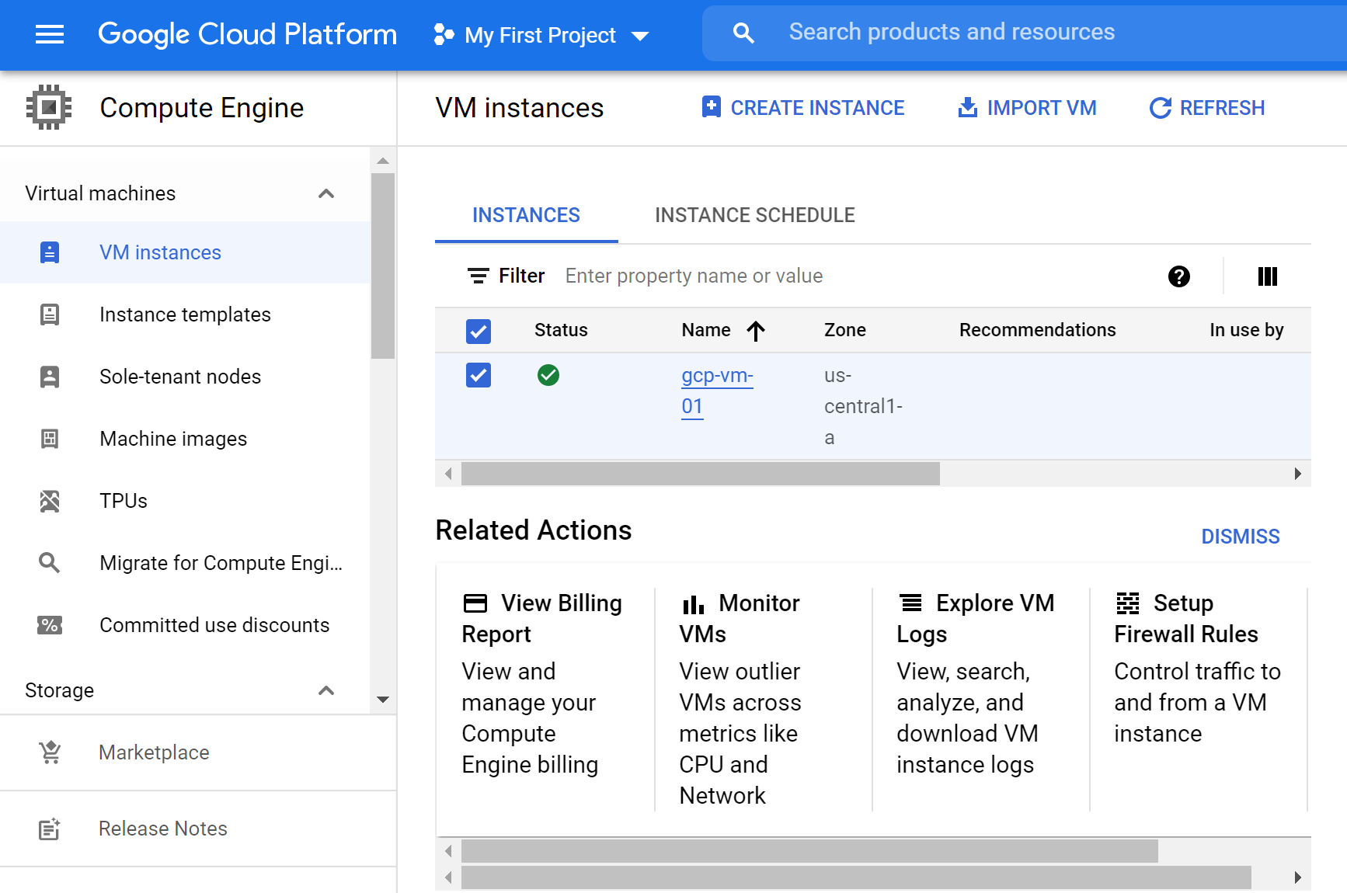Click the Instance templates sidebar icon

[50, 314]
